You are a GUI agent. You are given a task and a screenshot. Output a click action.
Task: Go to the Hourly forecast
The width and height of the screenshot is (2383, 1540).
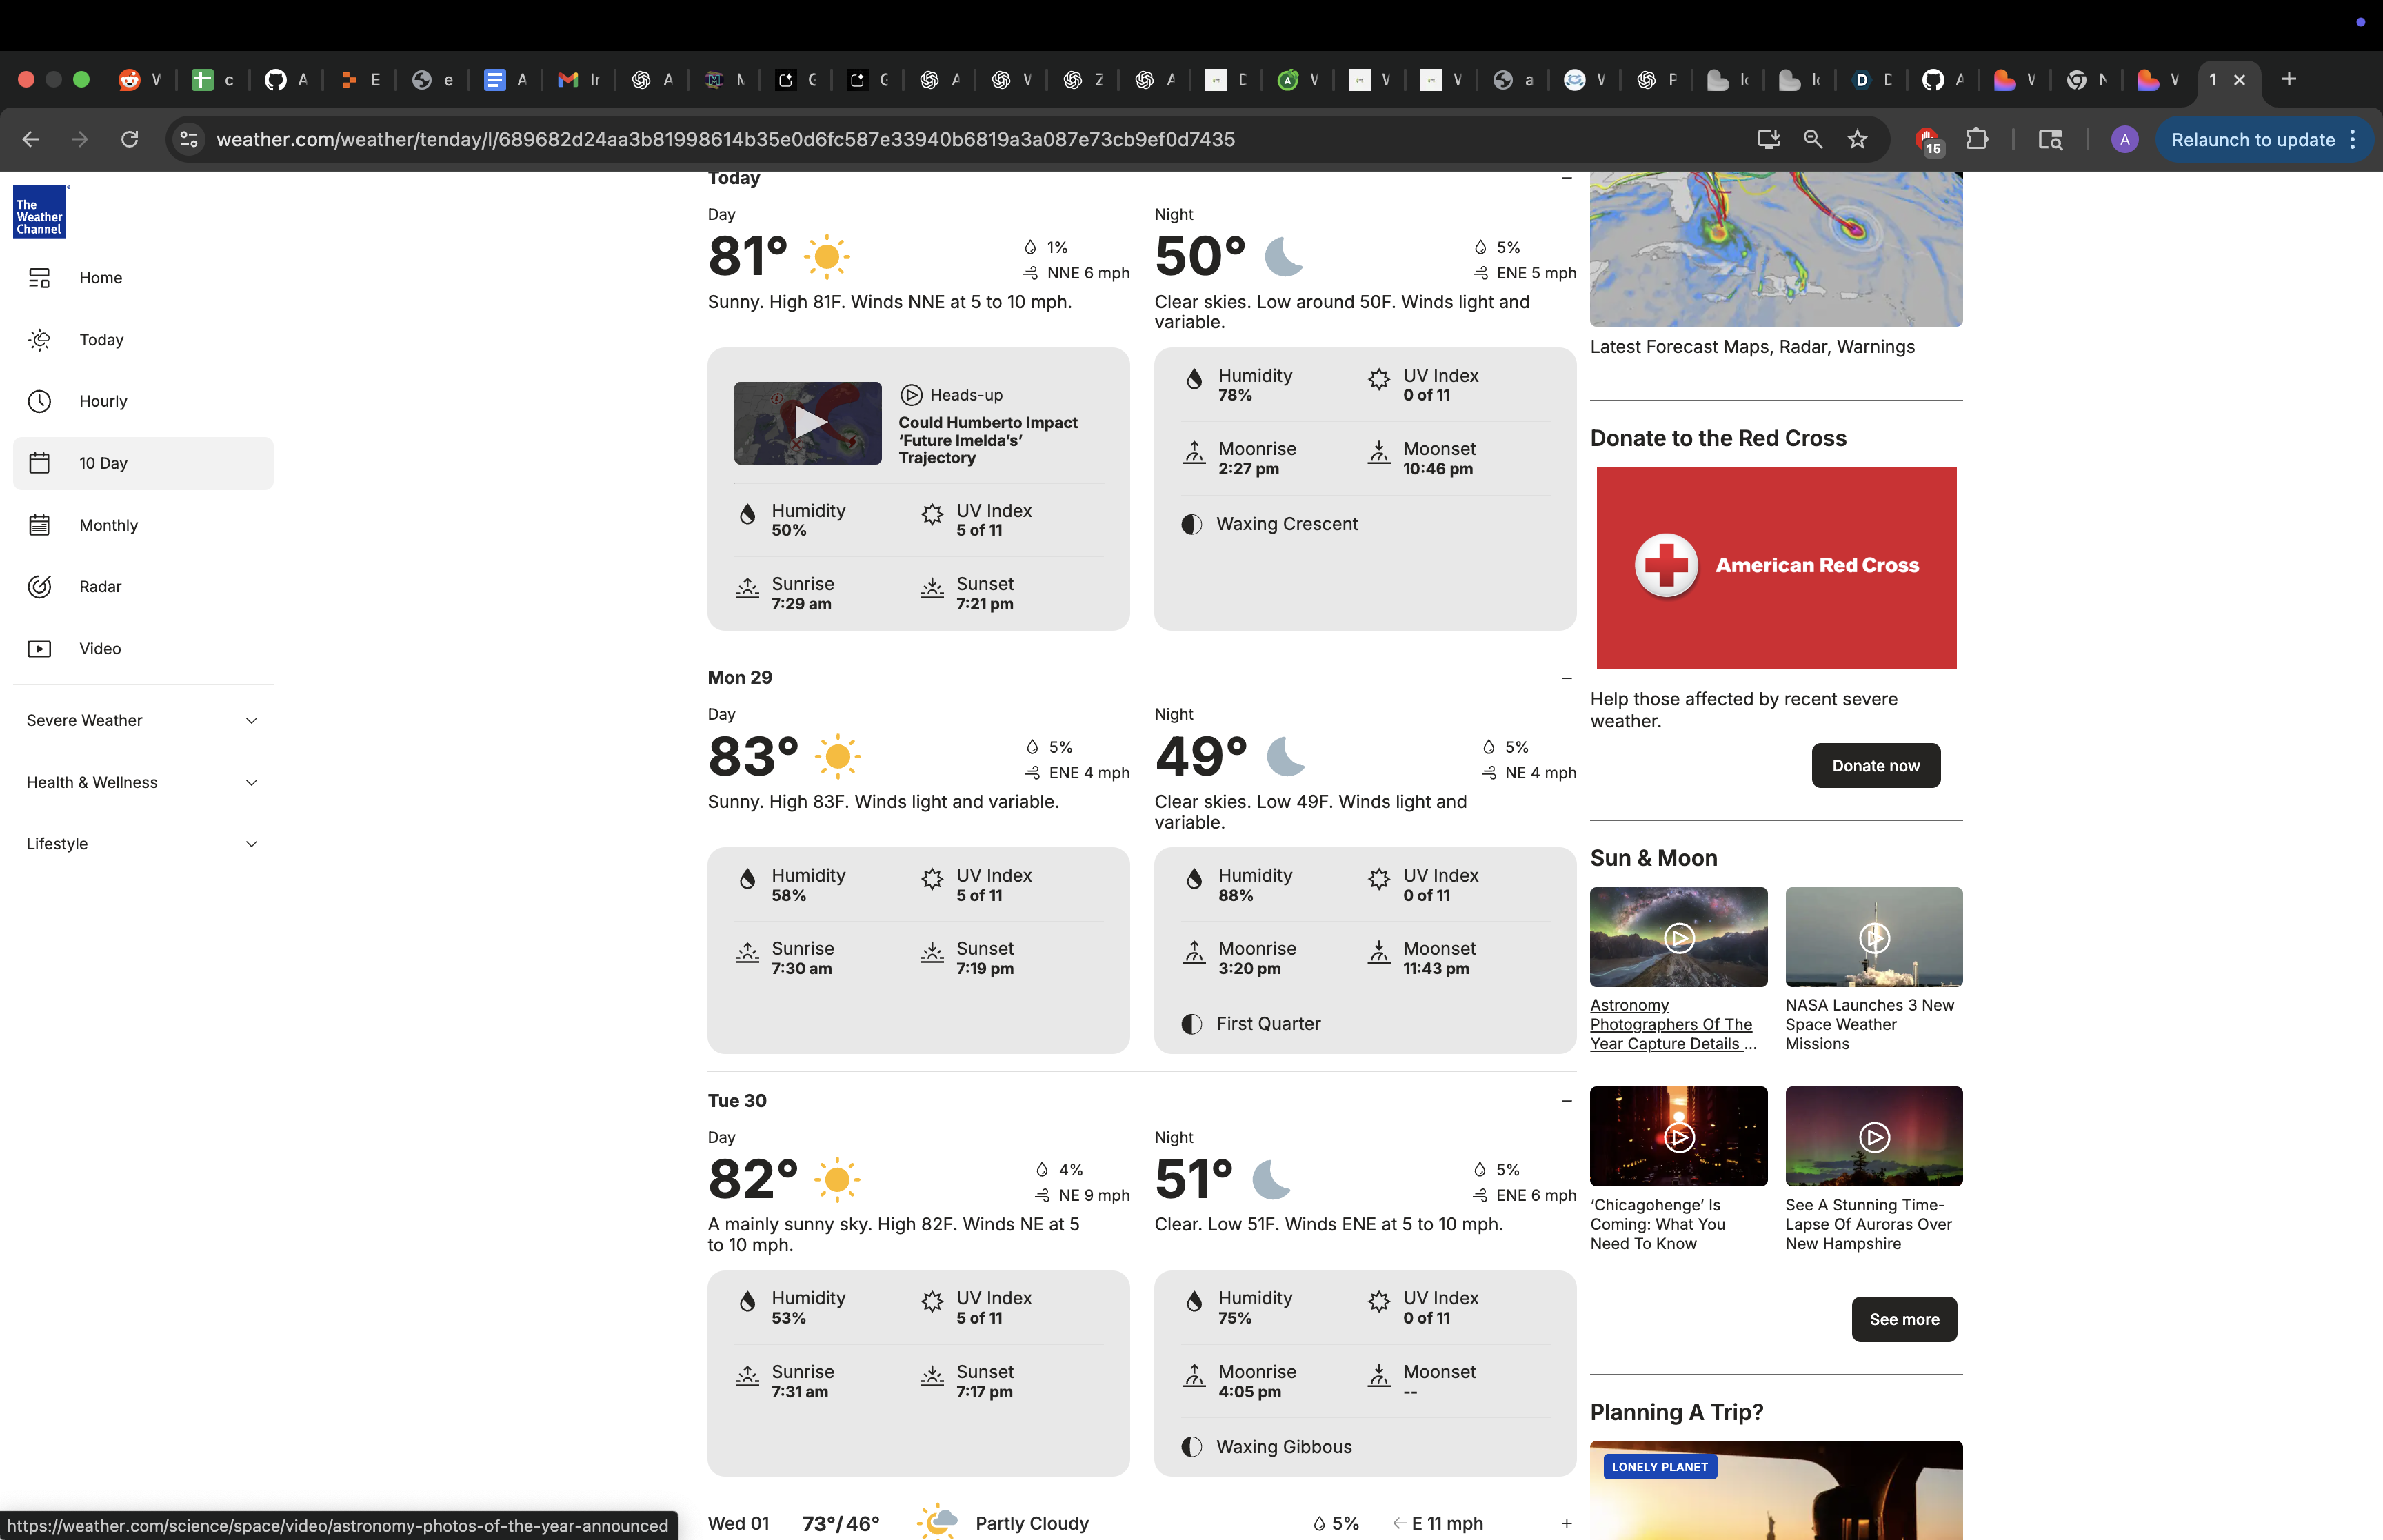point(102,401)
